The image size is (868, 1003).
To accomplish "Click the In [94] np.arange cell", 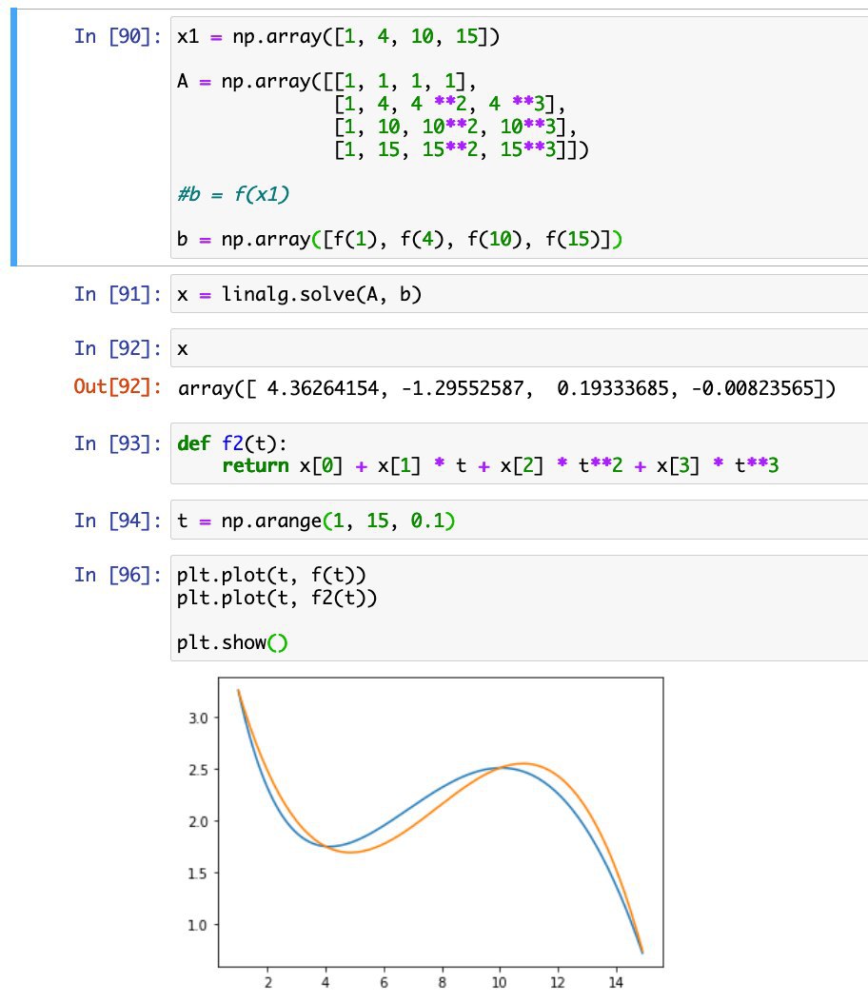I will tap(519, 520).
